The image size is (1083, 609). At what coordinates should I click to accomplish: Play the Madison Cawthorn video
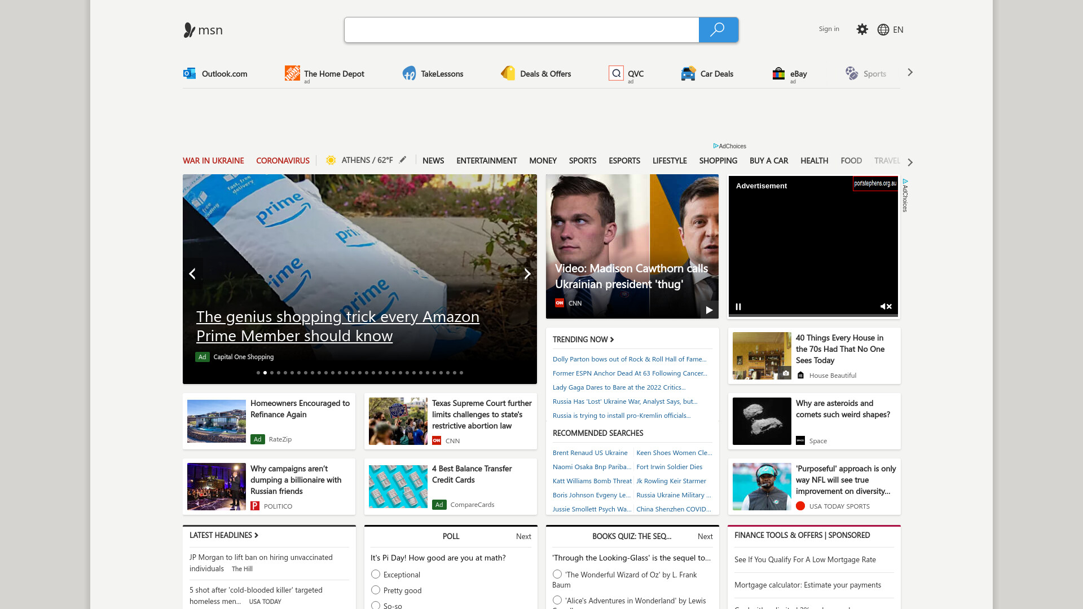tap(709, 310)
